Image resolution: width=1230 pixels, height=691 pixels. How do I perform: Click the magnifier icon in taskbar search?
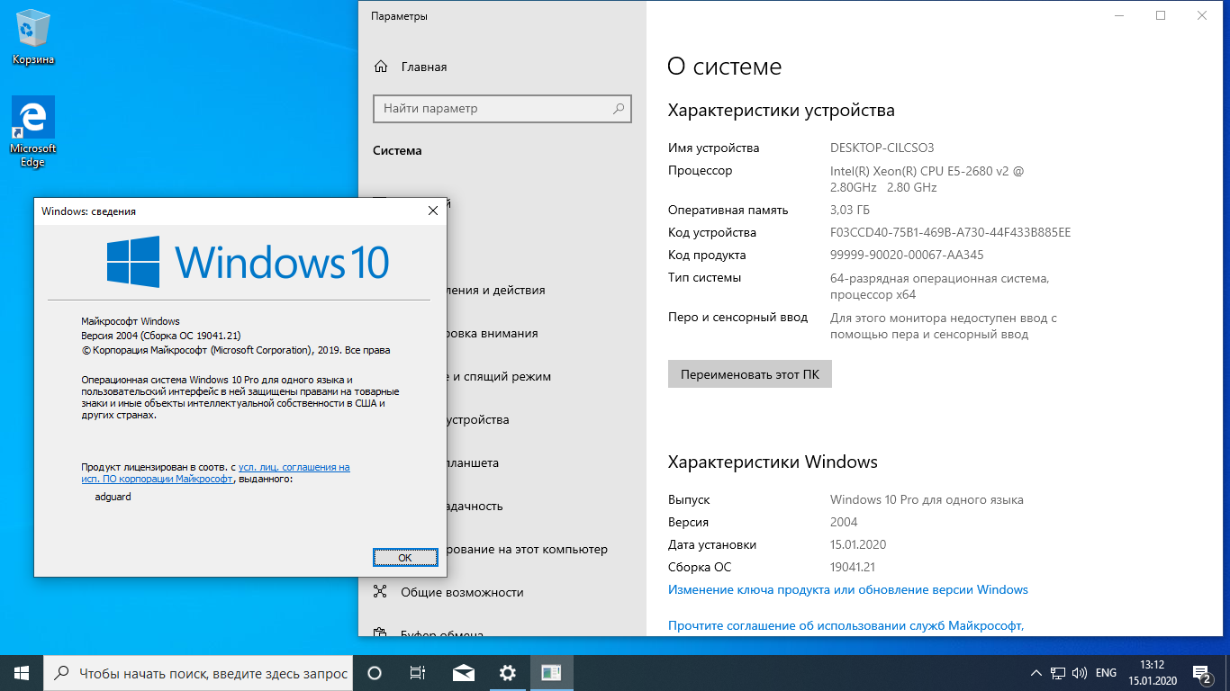61,673
